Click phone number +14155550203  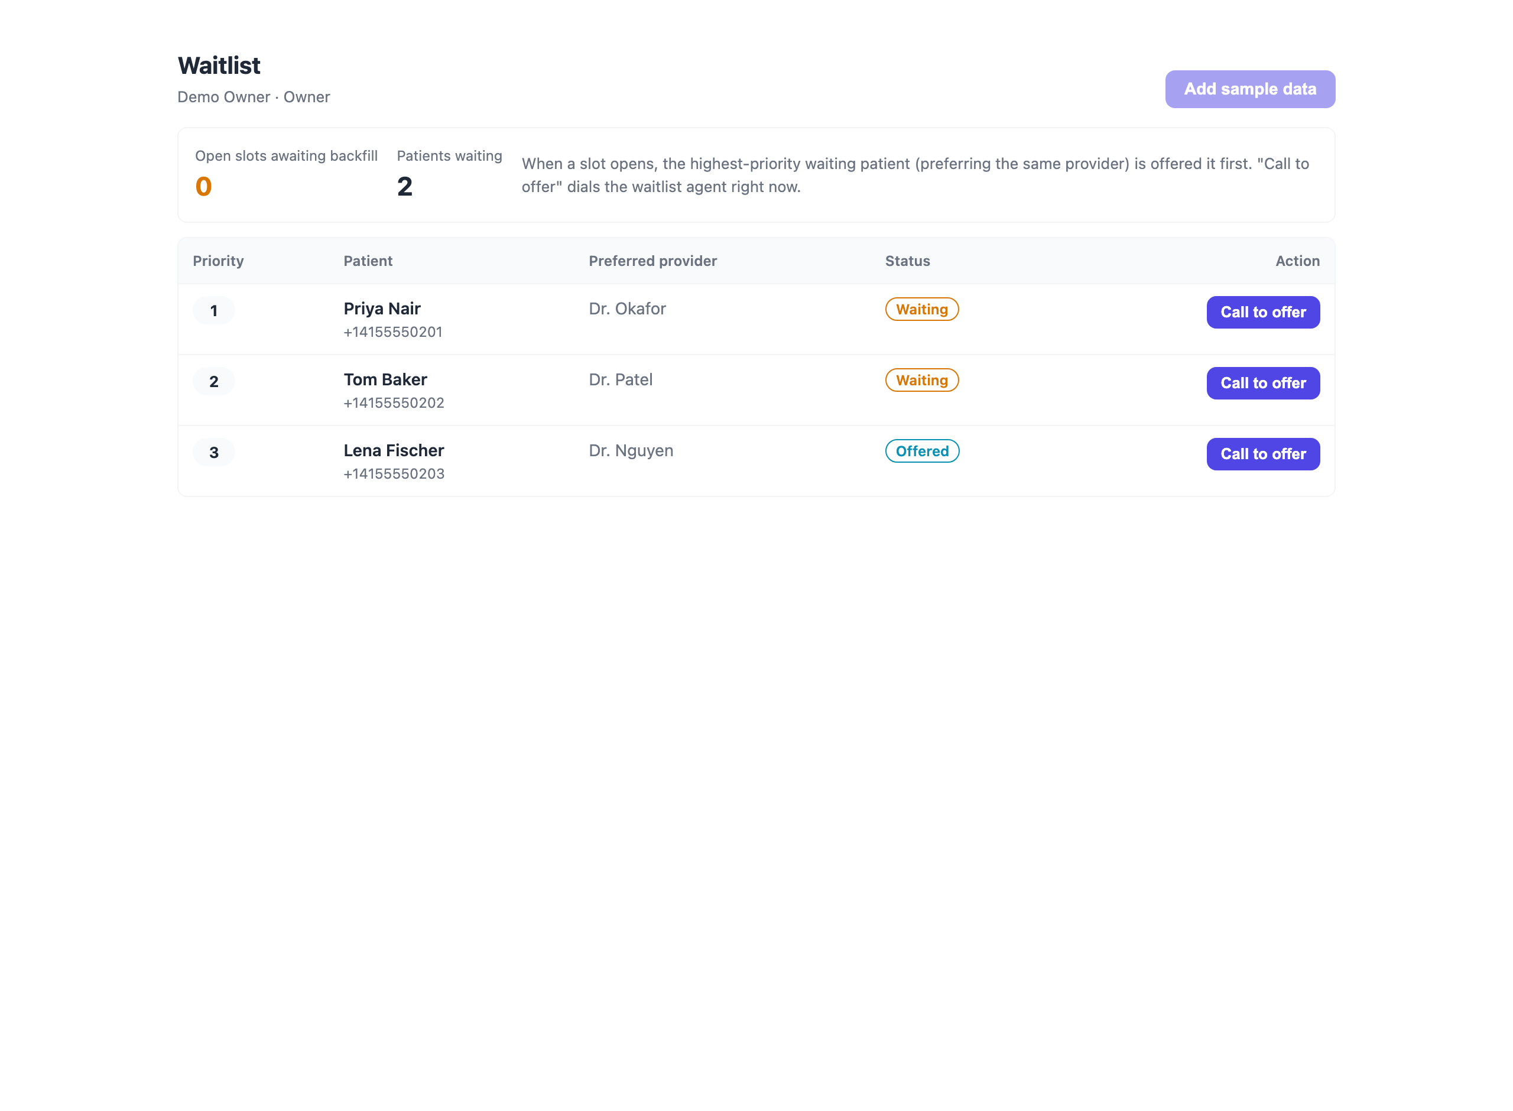click(x=394, y=474)
